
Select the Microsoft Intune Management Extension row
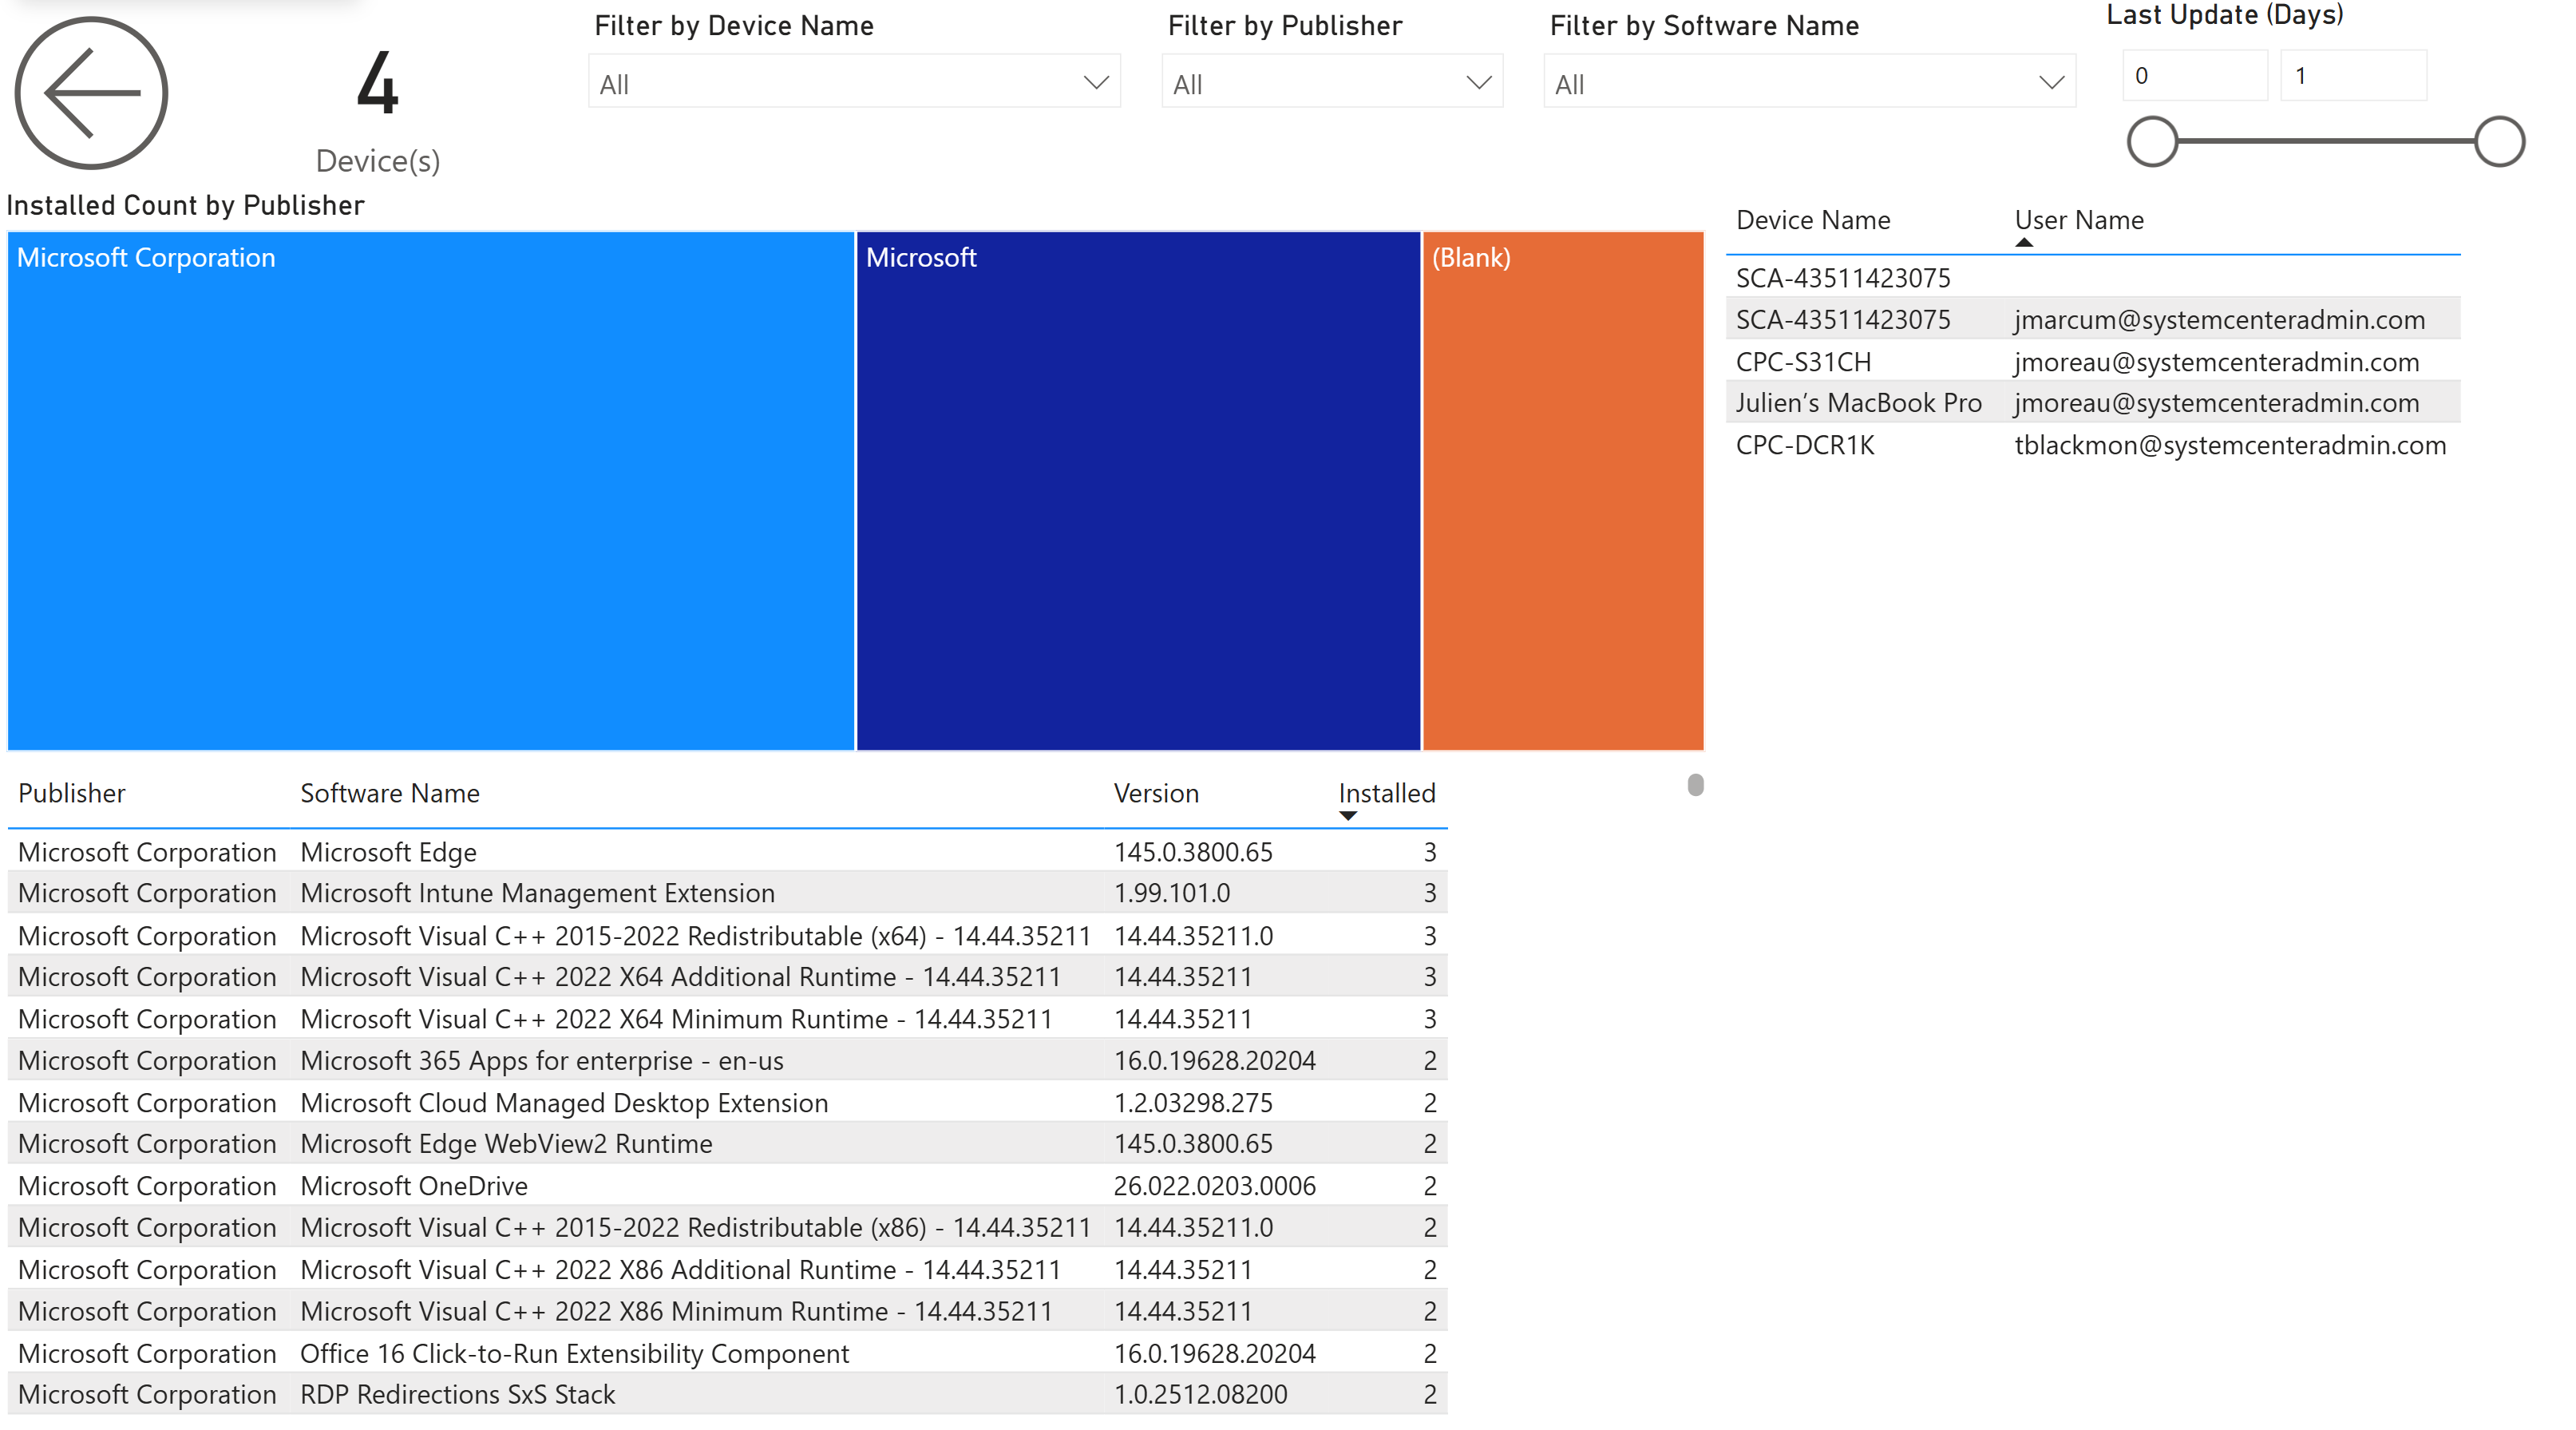point(727,893)
